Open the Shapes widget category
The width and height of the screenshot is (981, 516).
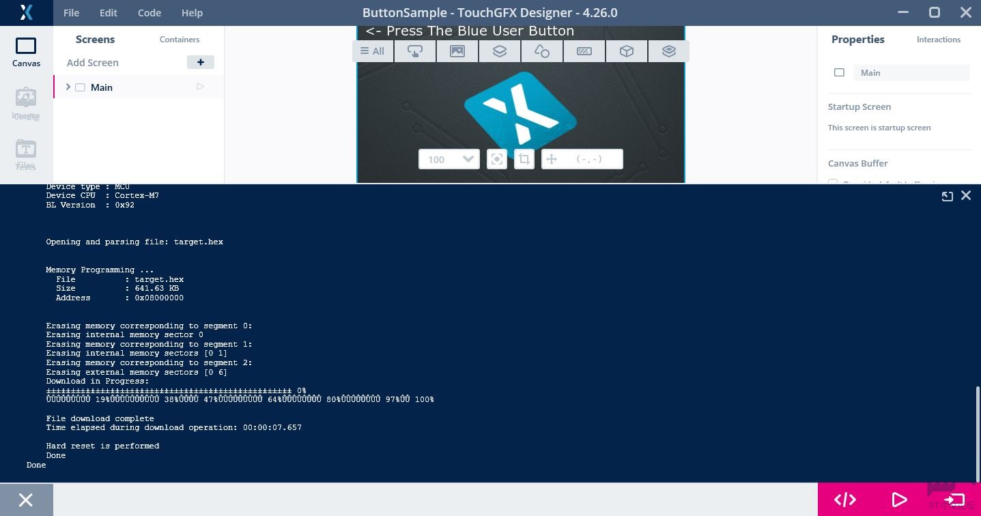tap(541, 51)
